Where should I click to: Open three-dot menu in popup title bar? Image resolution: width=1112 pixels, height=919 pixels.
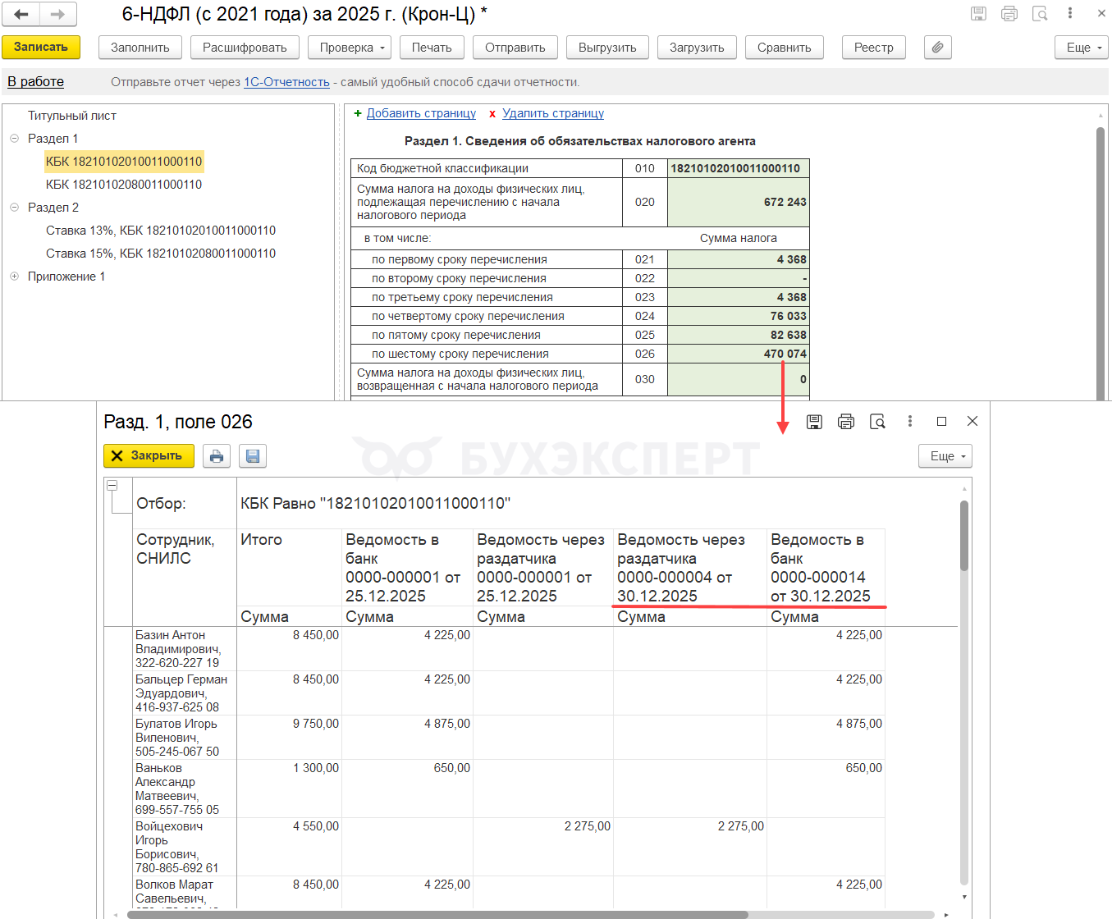pyautogui.click(x=909, y=422)
